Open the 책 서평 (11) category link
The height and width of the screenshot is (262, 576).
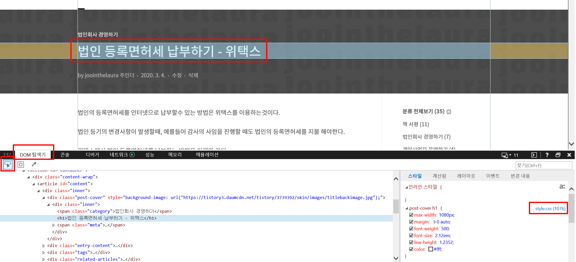pos(416,124)
